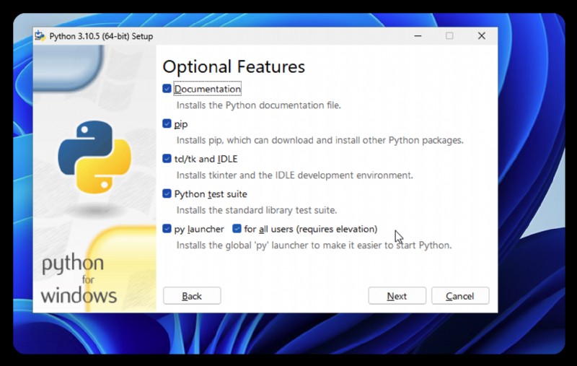Screen dimensions: 577x366
Task: Click the 'Python test suite' label text
Action: click(211, 194)
